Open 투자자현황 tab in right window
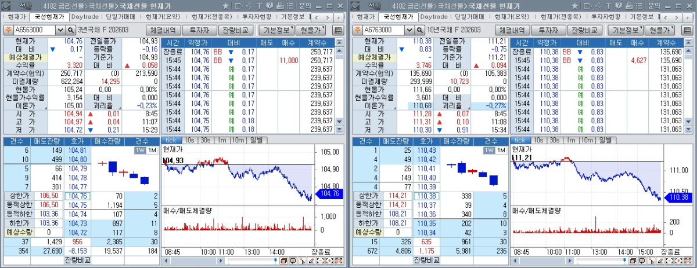This screenshot has width=697, height=268. (605, 17)
